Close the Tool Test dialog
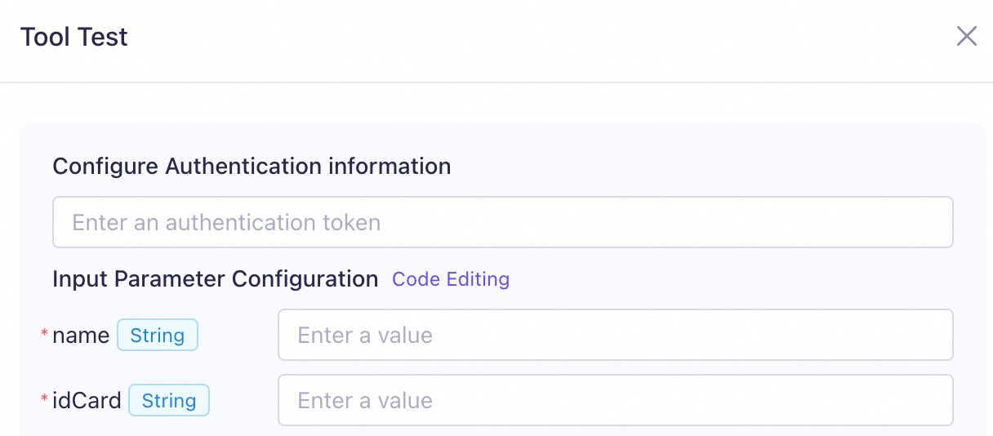Screen dimensions: 993x436 click(x=966, y=36)
